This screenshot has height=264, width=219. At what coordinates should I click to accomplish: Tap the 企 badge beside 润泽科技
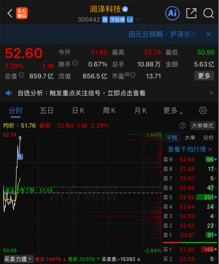point(125,9)
